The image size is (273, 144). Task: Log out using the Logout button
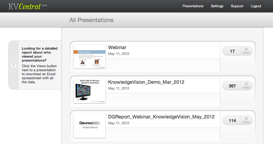tap(256, 6)
